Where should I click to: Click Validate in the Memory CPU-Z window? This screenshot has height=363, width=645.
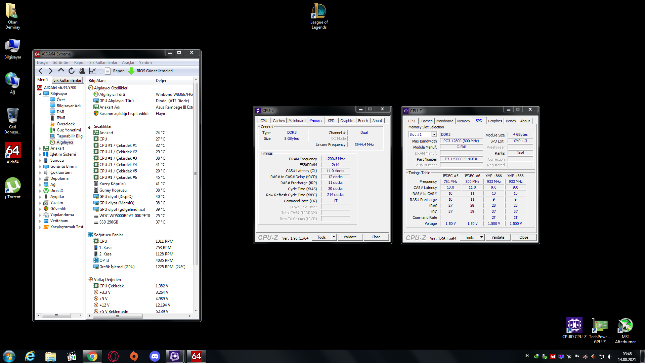[350, 237]
